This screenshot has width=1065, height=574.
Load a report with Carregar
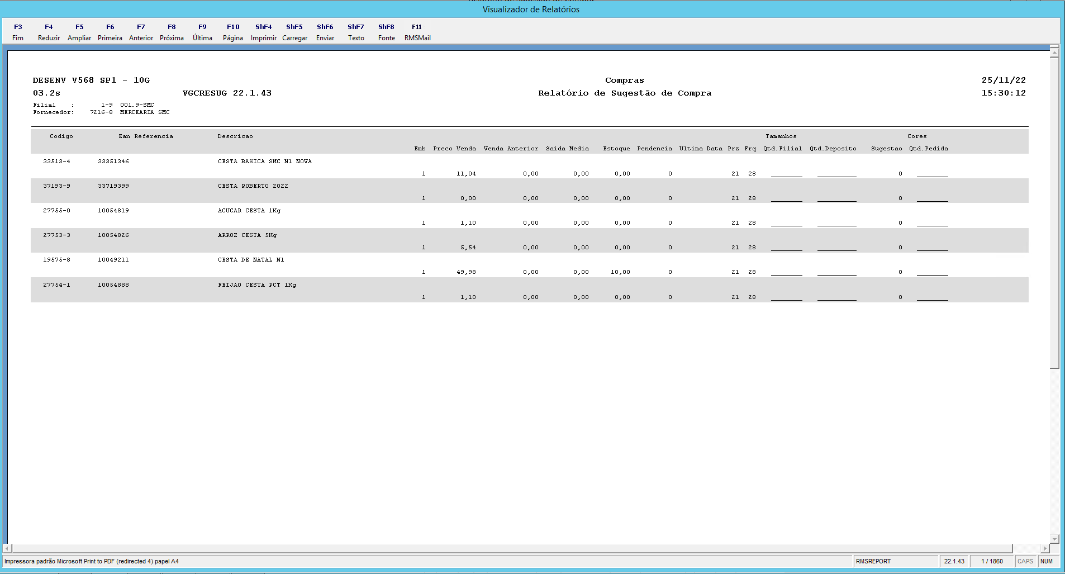(294, 32)
